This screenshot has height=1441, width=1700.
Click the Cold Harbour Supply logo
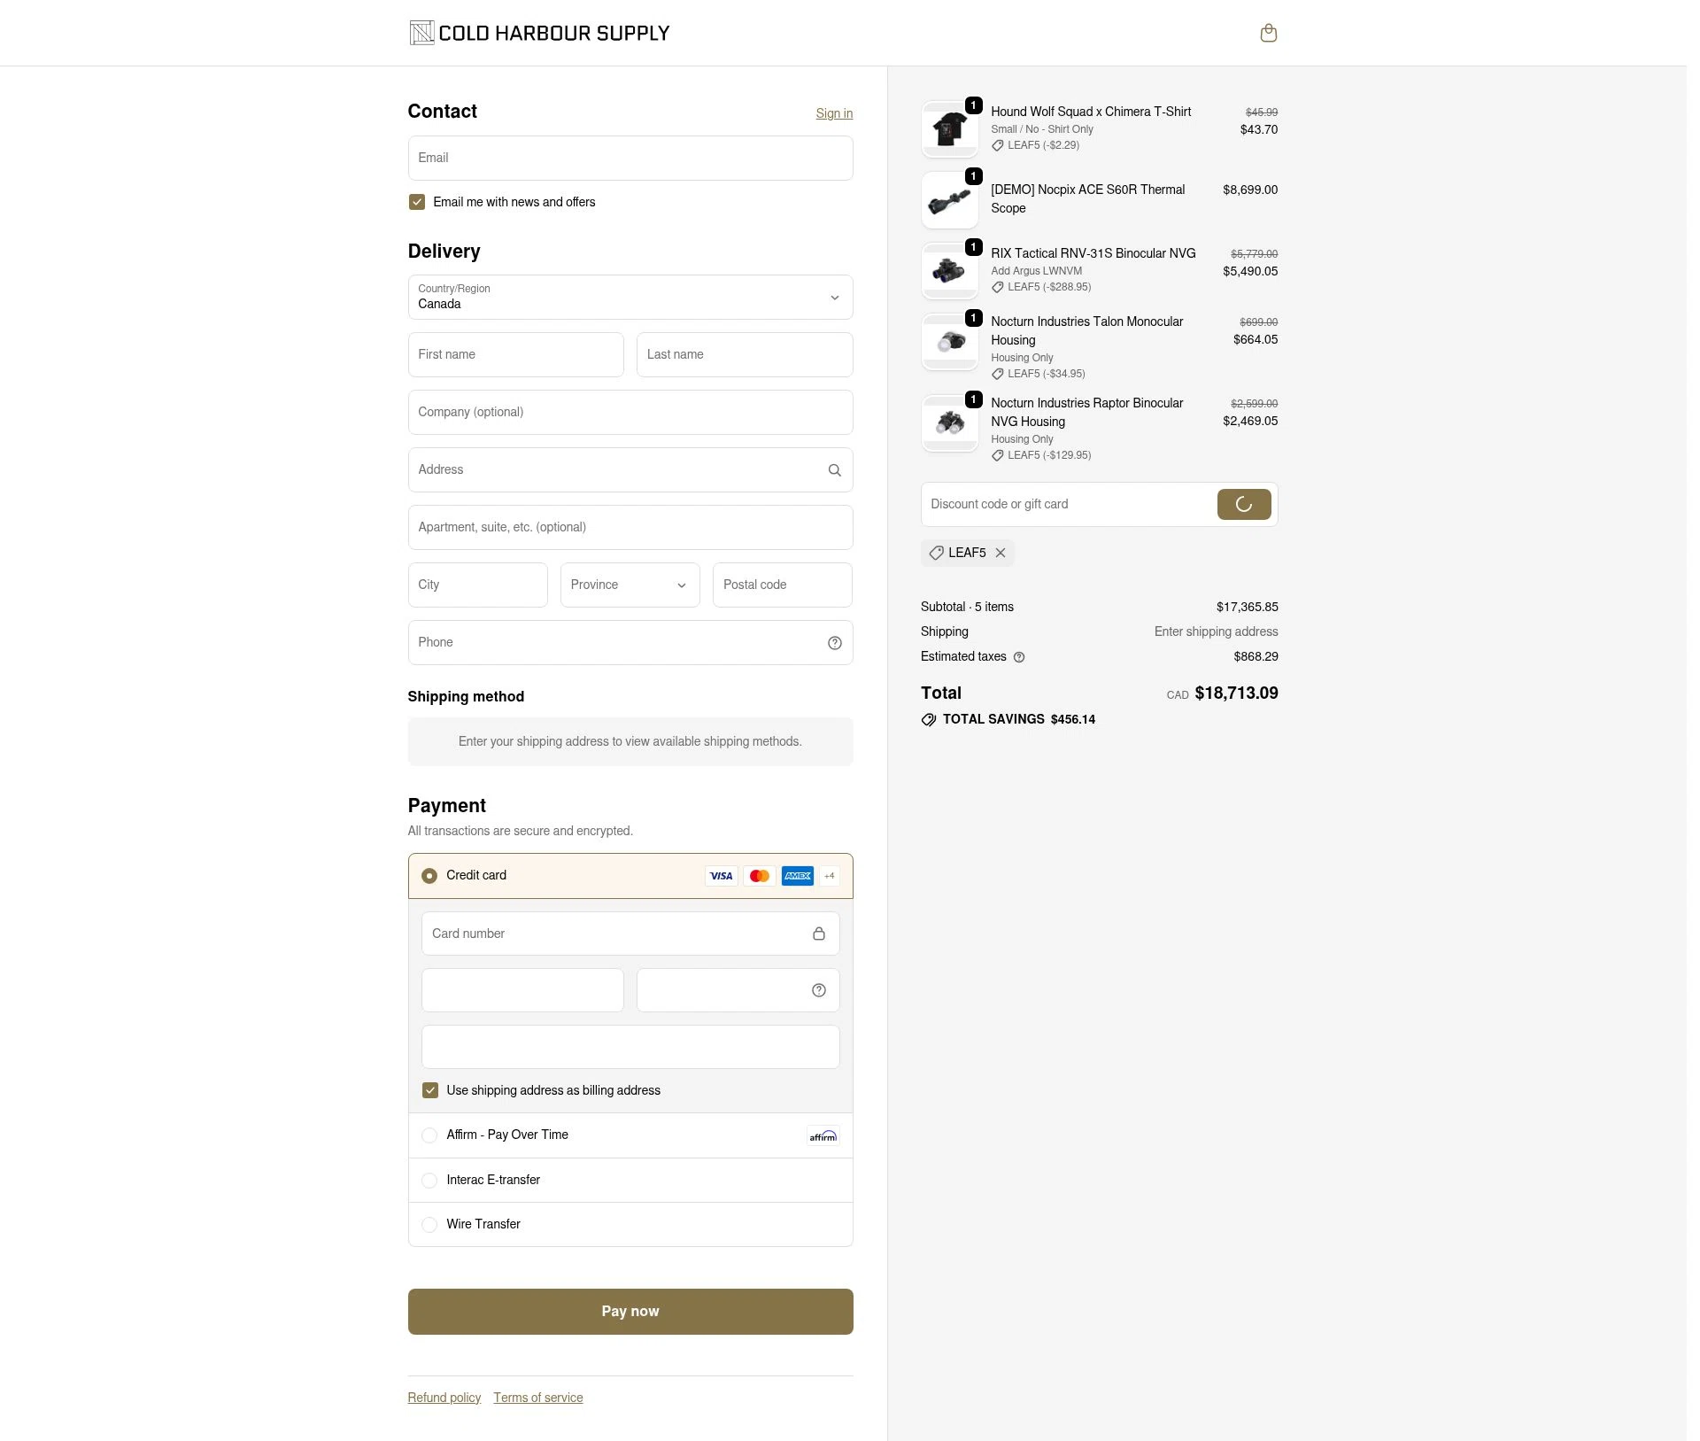[539, 33]
